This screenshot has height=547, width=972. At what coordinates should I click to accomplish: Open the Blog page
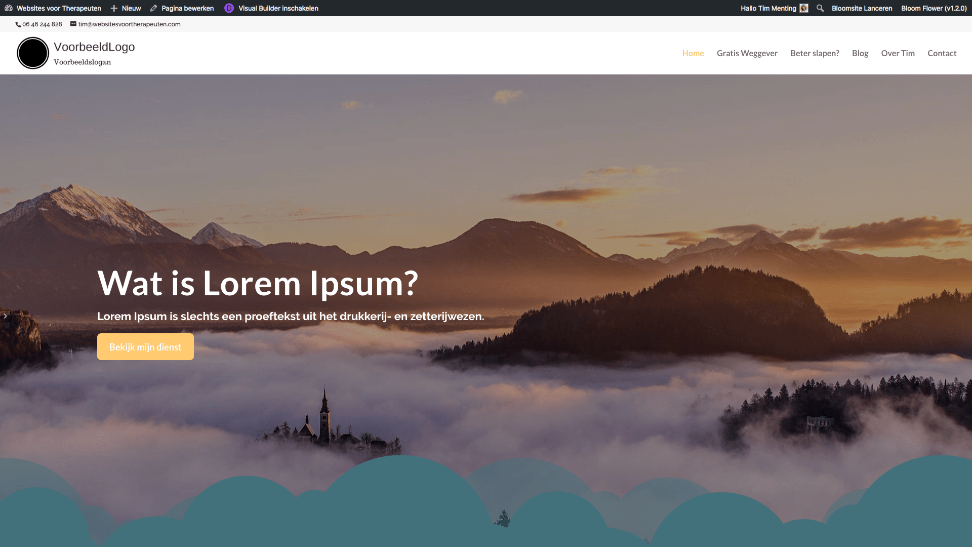(860, 53)
